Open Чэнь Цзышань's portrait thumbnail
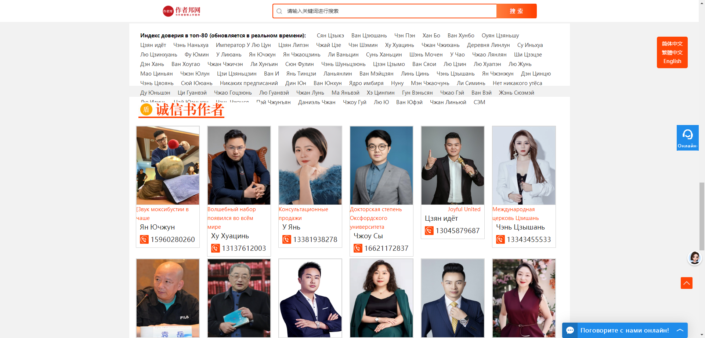 point(524,165)
